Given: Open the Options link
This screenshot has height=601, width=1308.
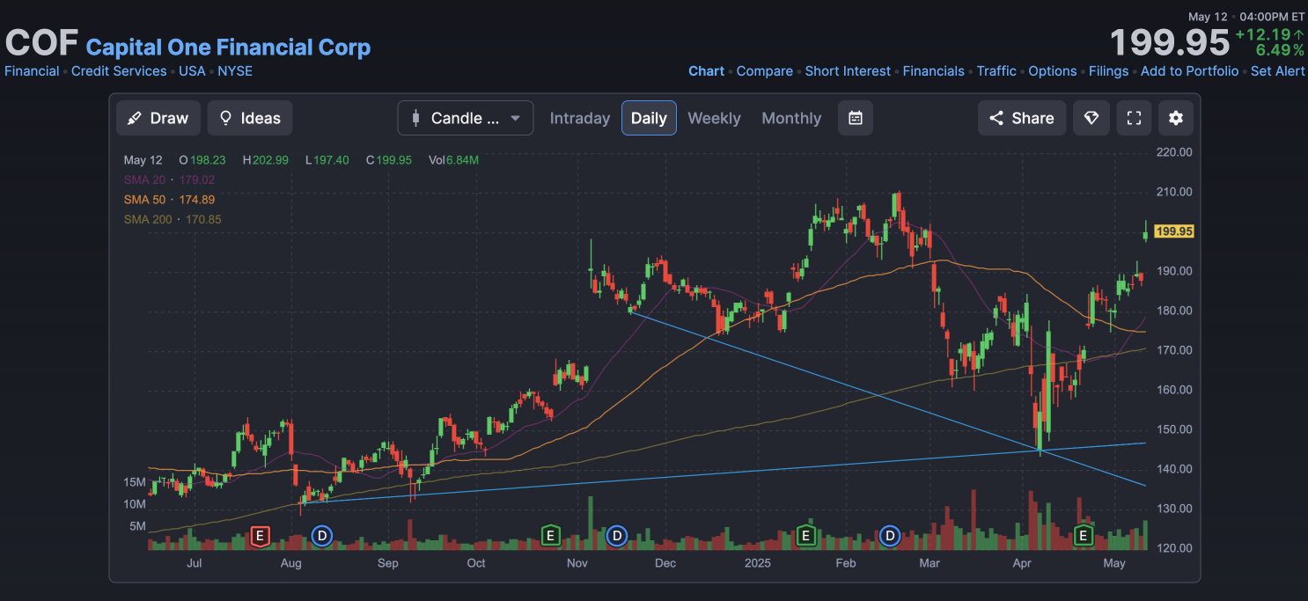Looking at the screenshot, I should (x=1053, y=71).
